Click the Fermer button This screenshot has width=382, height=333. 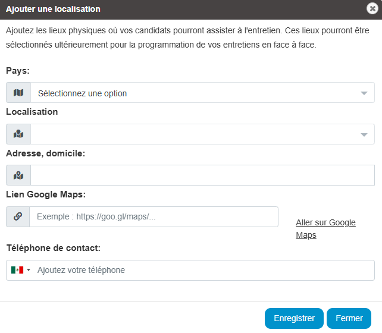point(349,318)
